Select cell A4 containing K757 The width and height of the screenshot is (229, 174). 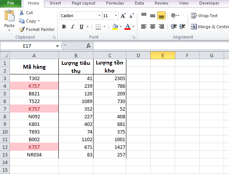coord(34,86)
